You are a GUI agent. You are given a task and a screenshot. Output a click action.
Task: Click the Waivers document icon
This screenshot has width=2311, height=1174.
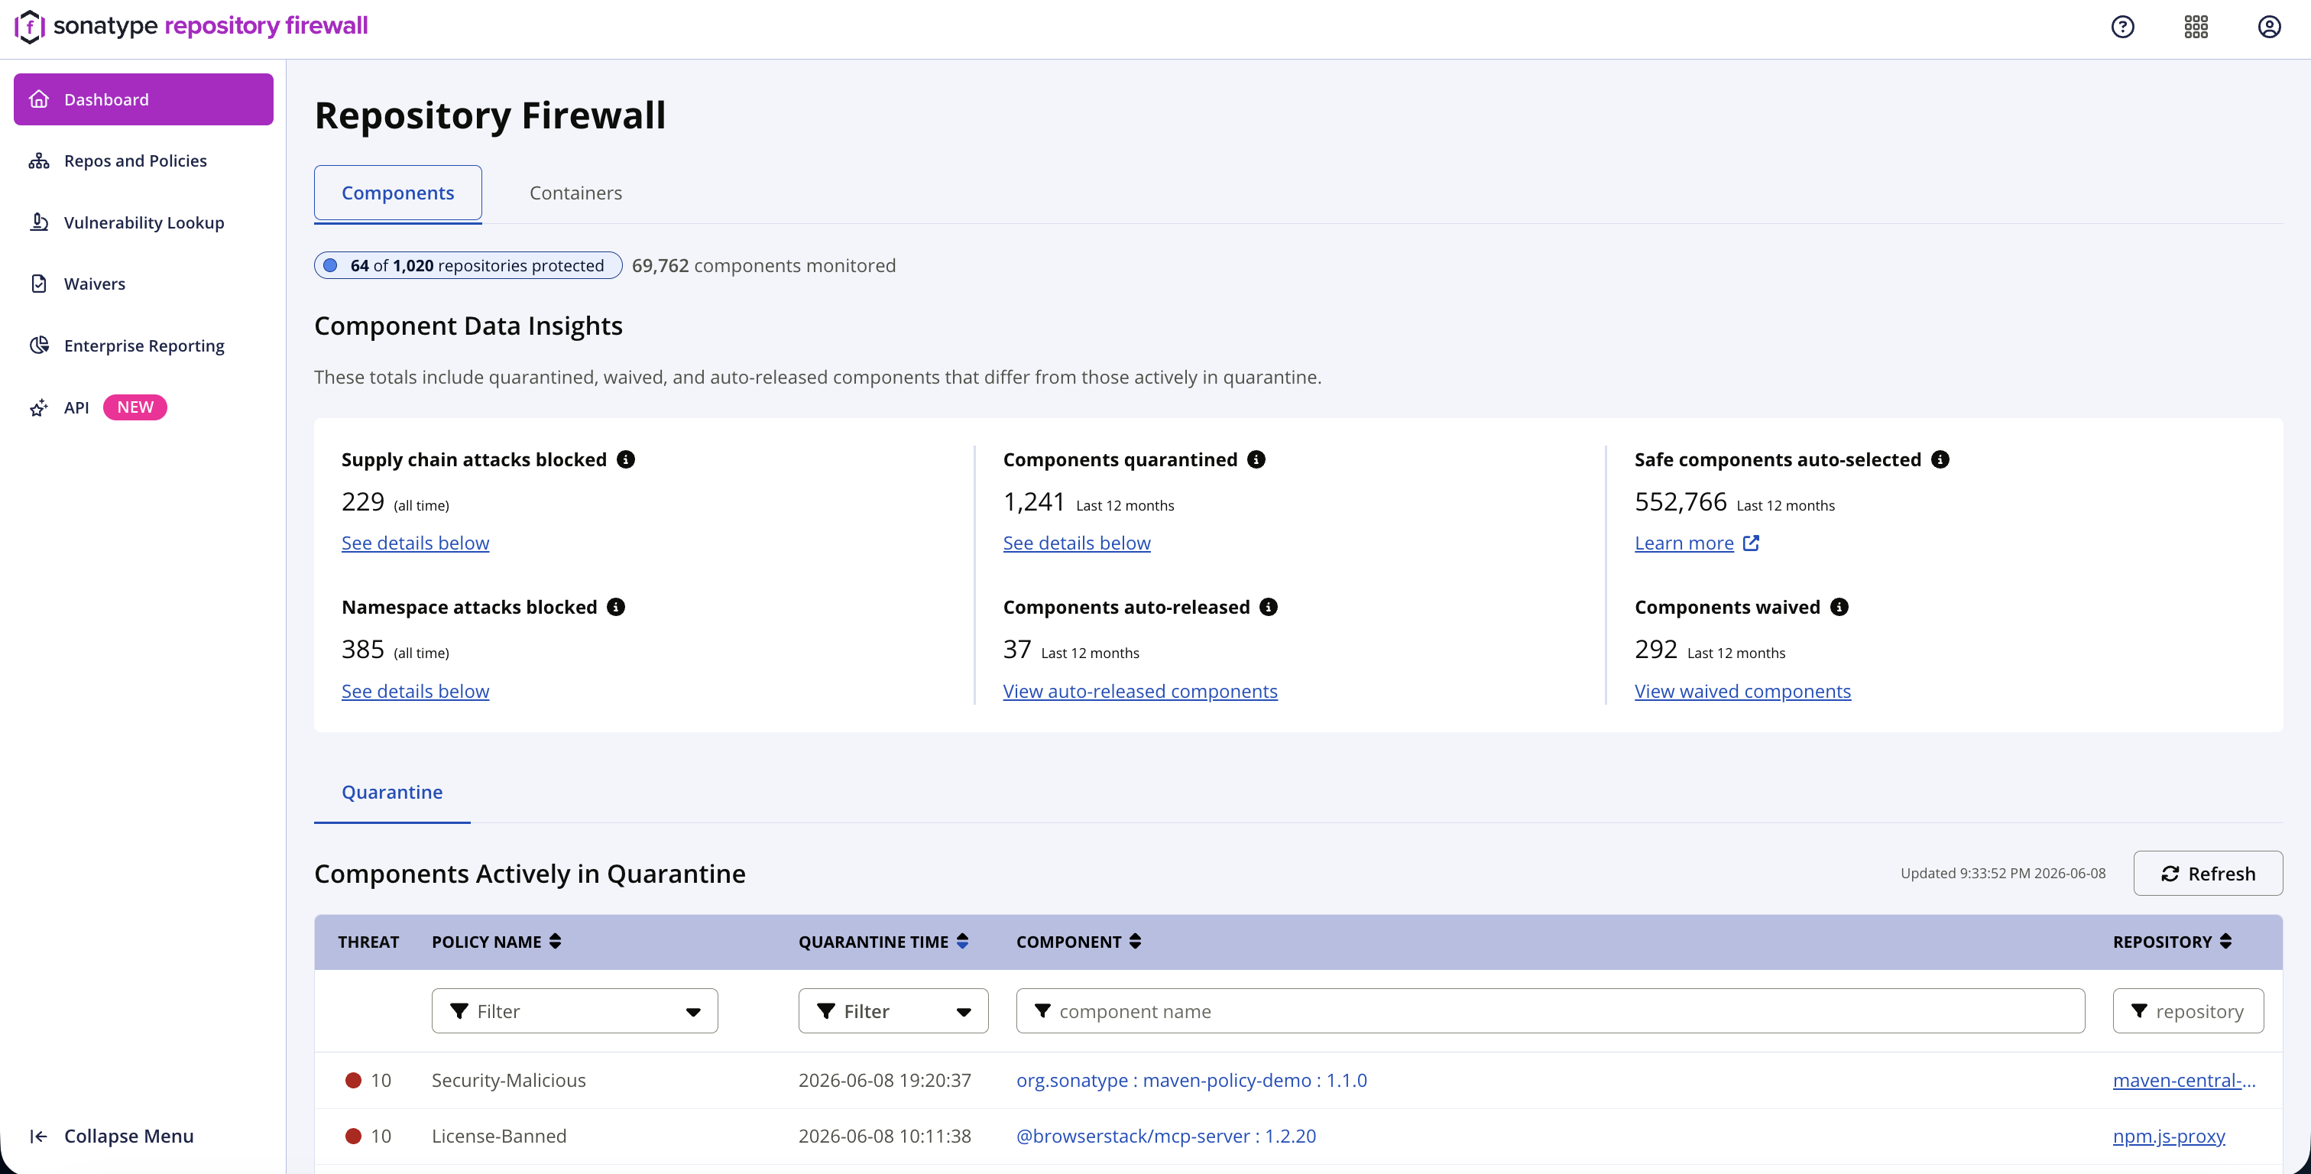(38, 284)
